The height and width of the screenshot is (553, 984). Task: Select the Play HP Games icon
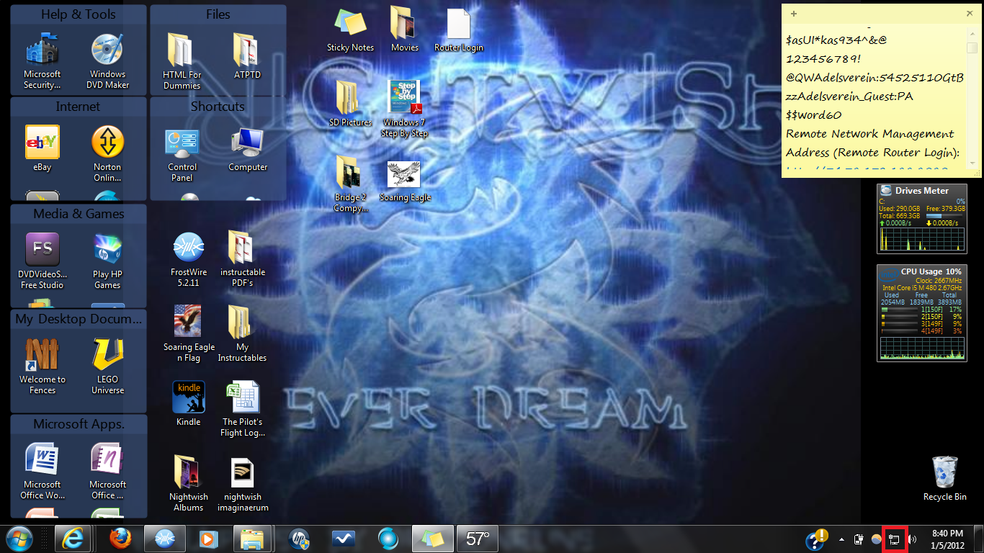point(107,261)
